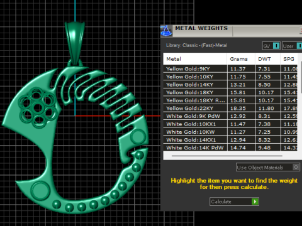Select the White Gold:14KX1 row
The width and height of the screenshot is (302, 226).
pos(230,140)
